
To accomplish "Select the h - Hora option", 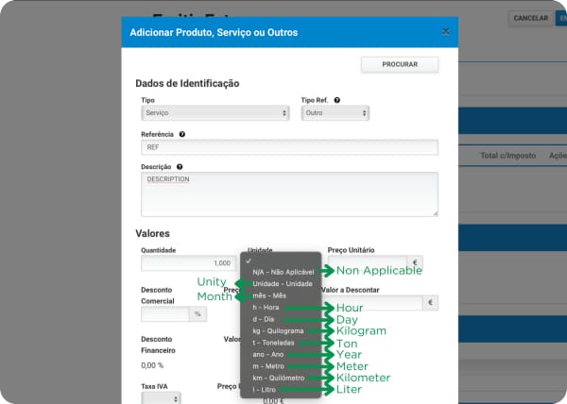I will pyautogui.click(x=281, y=307).
